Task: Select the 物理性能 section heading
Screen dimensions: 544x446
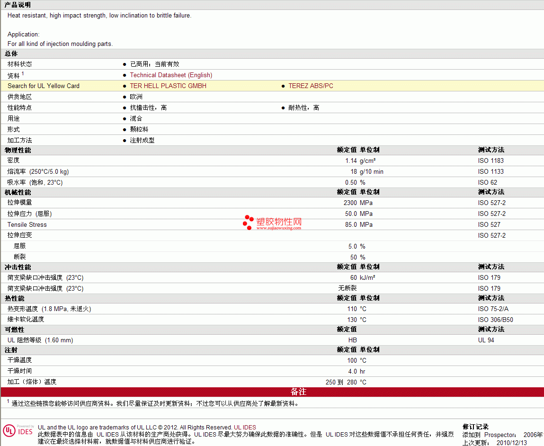Action: click(x=18, y=150)
